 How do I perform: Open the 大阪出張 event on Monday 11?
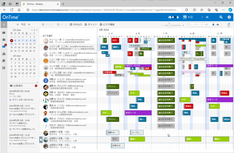click(225, 39)
